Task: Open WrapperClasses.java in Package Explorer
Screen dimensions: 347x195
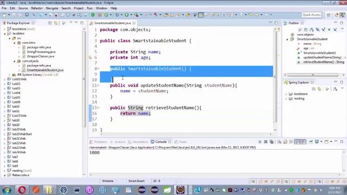Action: tap(41, 56)
